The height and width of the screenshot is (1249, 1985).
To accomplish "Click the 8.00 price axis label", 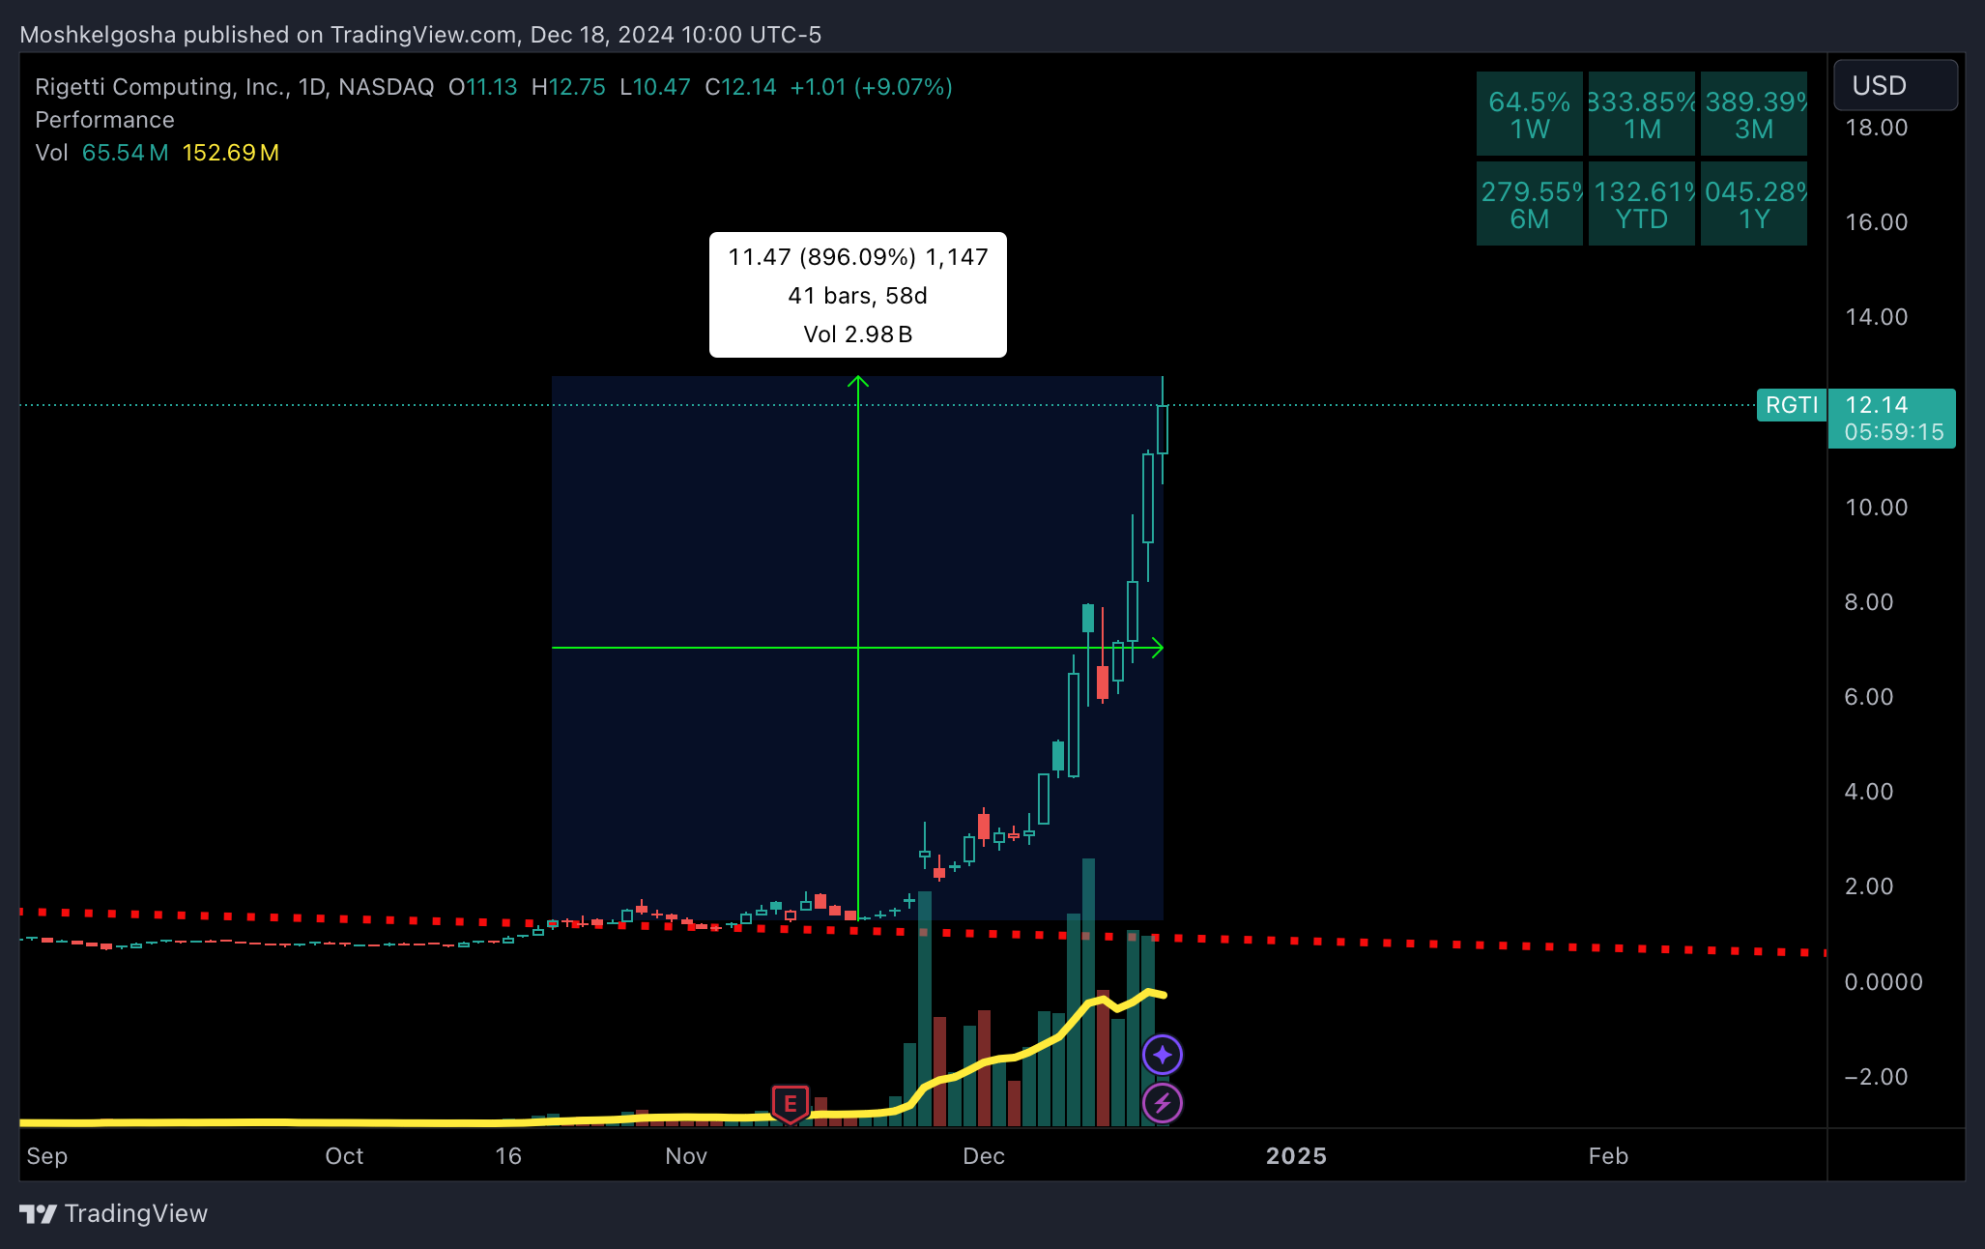I will 1868,602.
